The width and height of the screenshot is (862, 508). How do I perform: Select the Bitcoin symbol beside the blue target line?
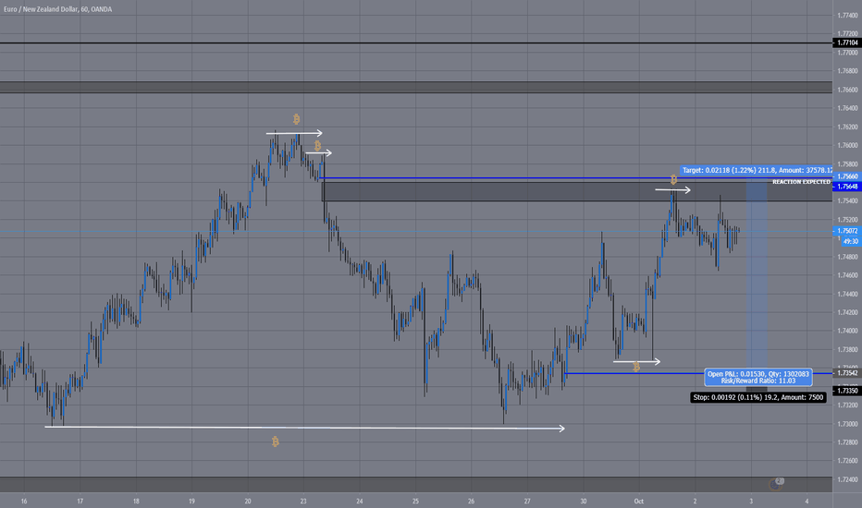click(x=673, y=179)
